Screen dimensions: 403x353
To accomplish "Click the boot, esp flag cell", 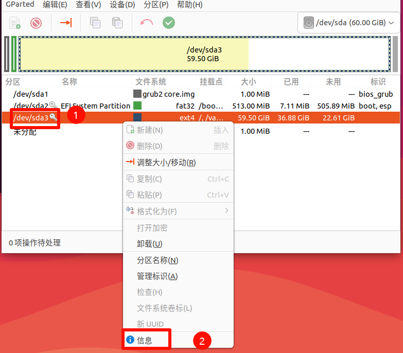I will pyautogui.click(x=375, y=106).
